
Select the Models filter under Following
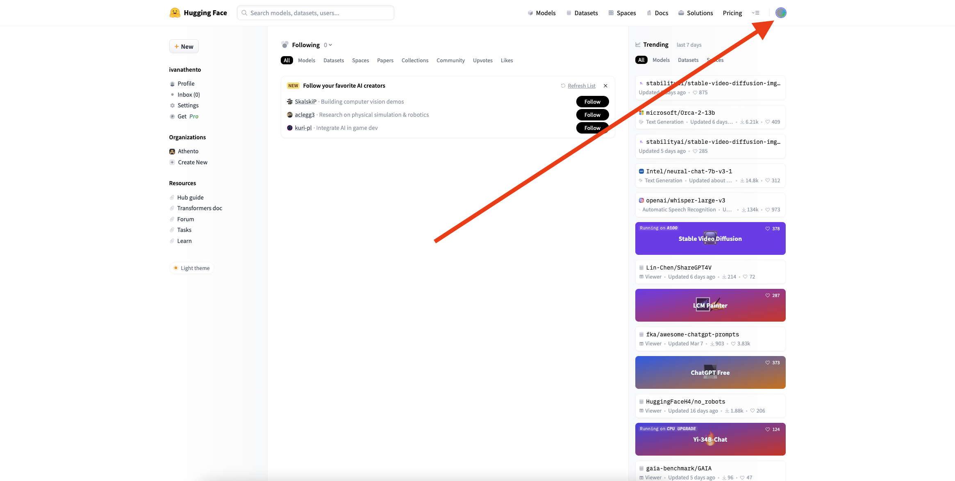pos(306,60)
